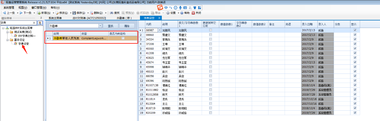Screen dimensions: 380x121
Task: Open the 窗口管理(W) menu
Action: point(39,8)
